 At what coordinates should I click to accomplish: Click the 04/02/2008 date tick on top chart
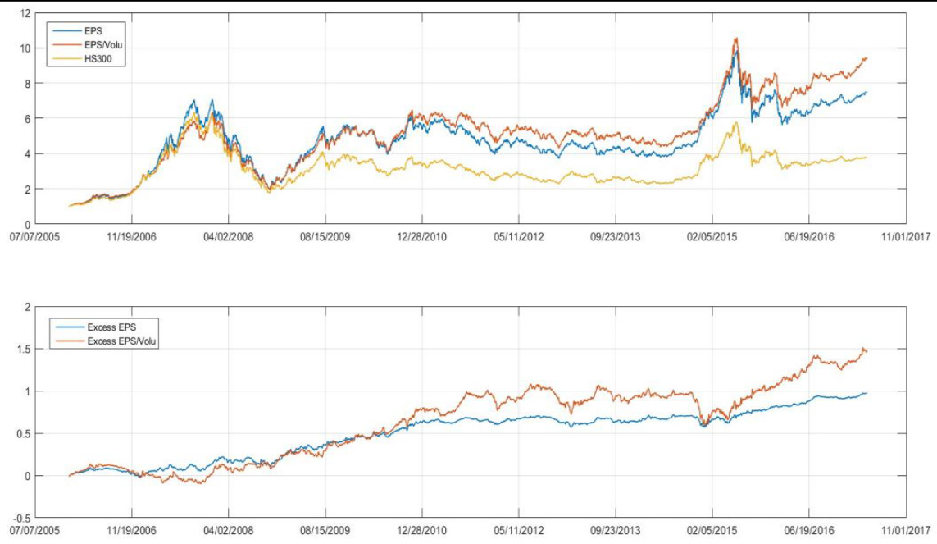coord(228,236)
